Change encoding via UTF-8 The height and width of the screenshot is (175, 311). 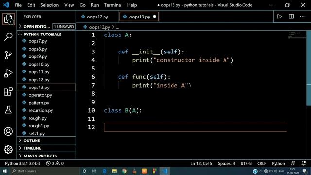pyautogui.click(x=246, y=163)
